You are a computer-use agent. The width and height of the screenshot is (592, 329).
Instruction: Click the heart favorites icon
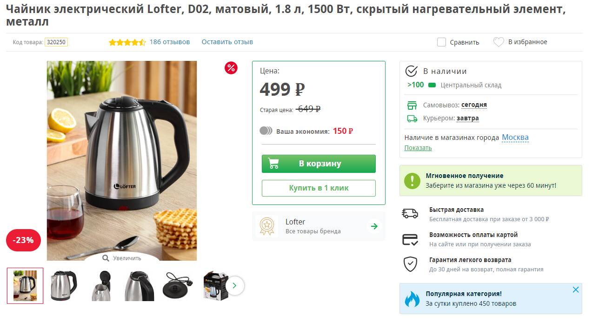[x=499, y=42]
